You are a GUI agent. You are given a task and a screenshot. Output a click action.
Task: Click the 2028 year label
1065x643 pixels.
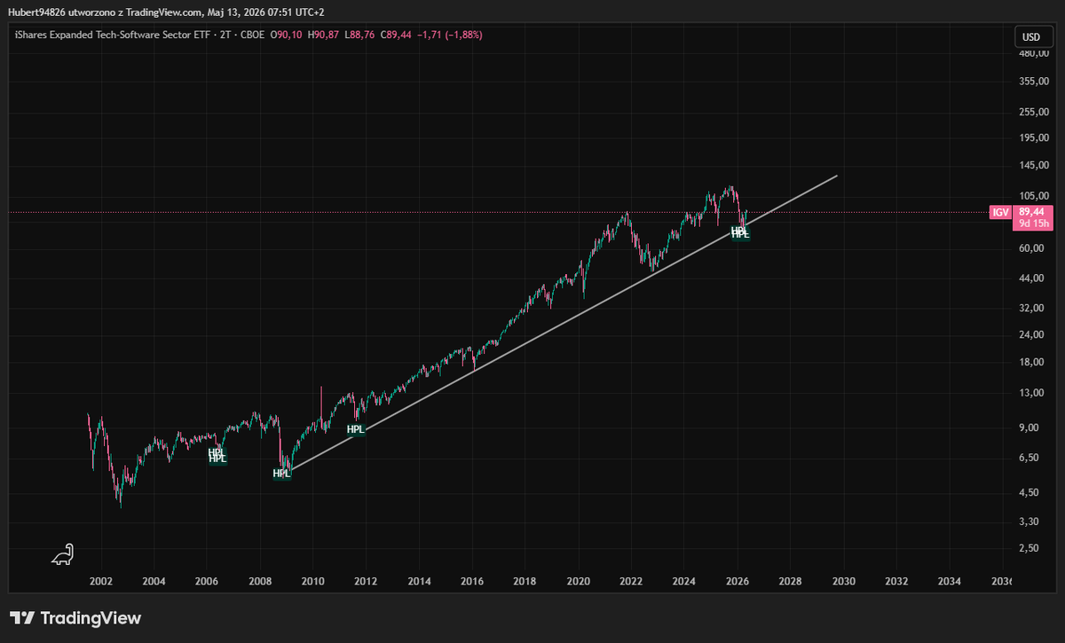pos(790,582)
